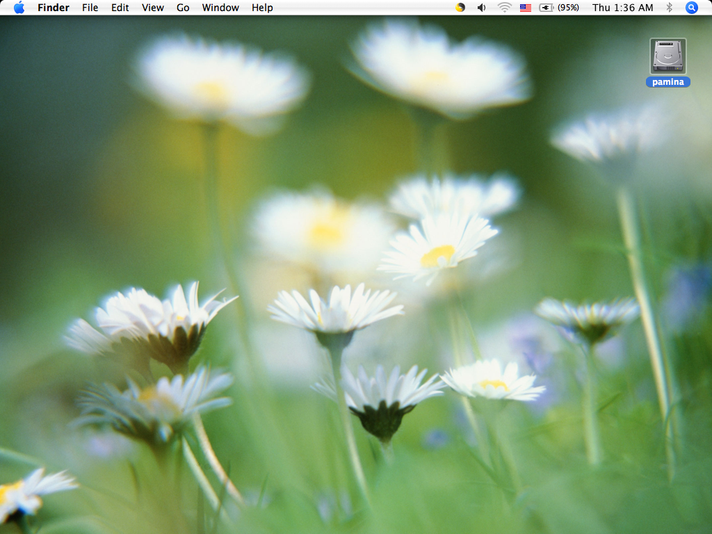Open the File menu
This screenshot has width=712, height=534.
point(90,8)
